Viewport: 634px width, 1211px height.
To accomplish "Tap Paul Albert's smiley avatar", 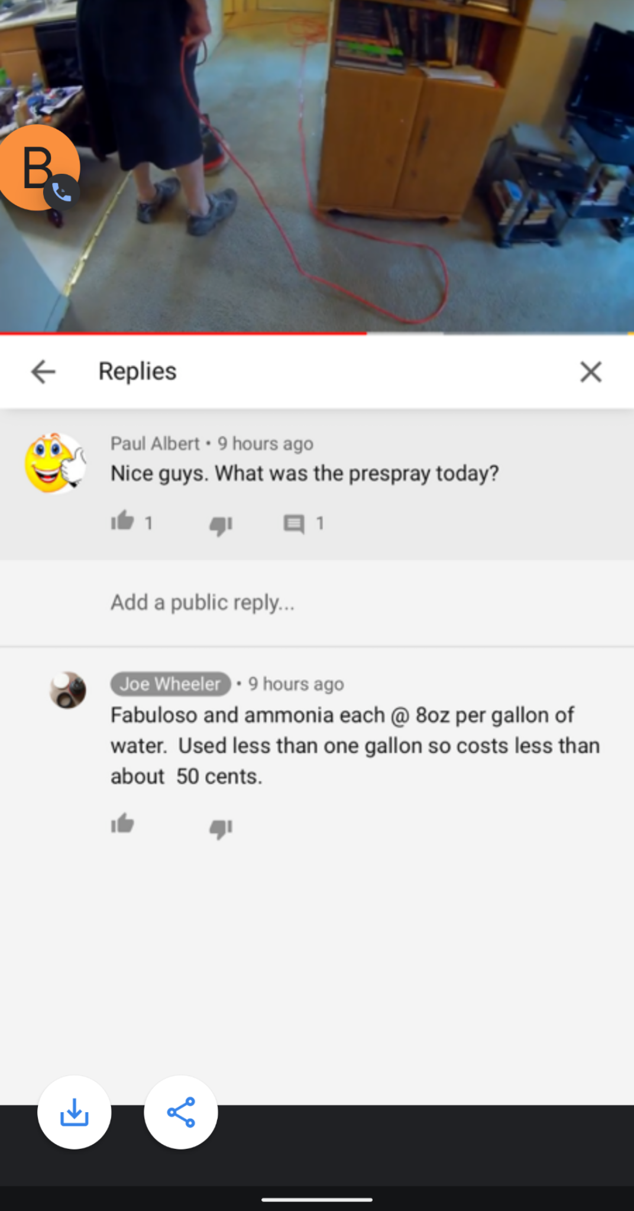I will click(x=55, y=463).
